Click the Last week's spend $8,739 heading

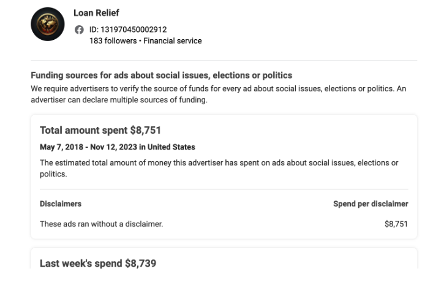[98, 263]
